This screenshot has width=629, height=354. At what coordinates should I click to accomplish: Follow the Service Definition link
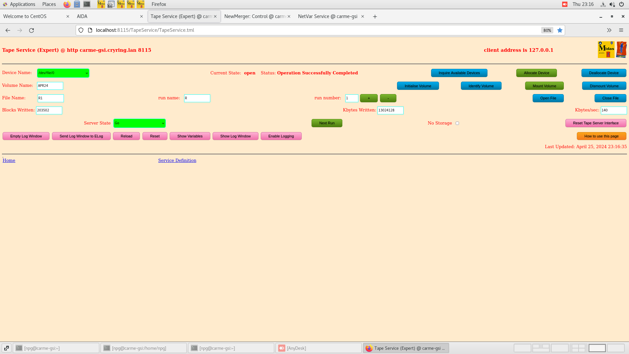(177, 160)
